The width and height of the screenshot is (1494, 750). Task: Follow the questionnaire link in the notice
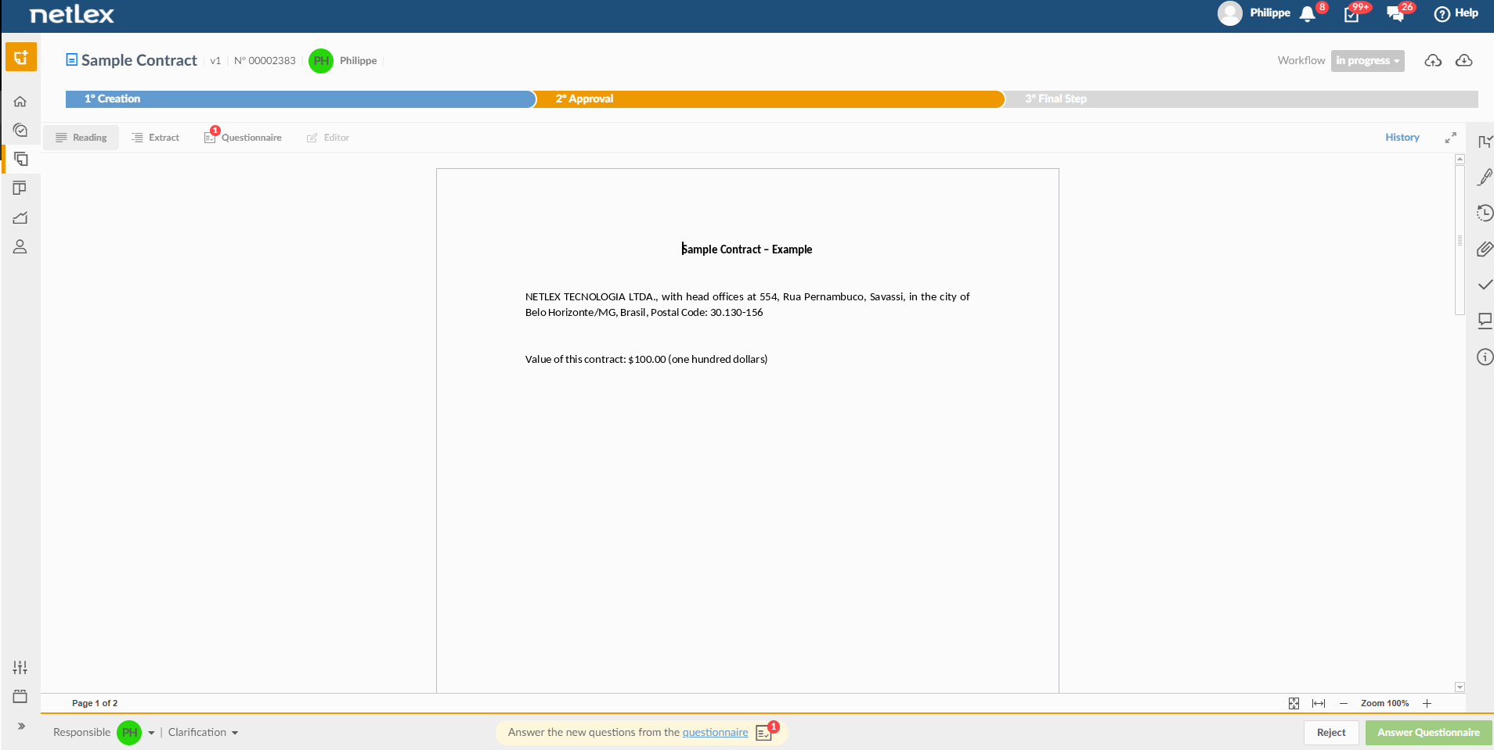tap(715, 733)
